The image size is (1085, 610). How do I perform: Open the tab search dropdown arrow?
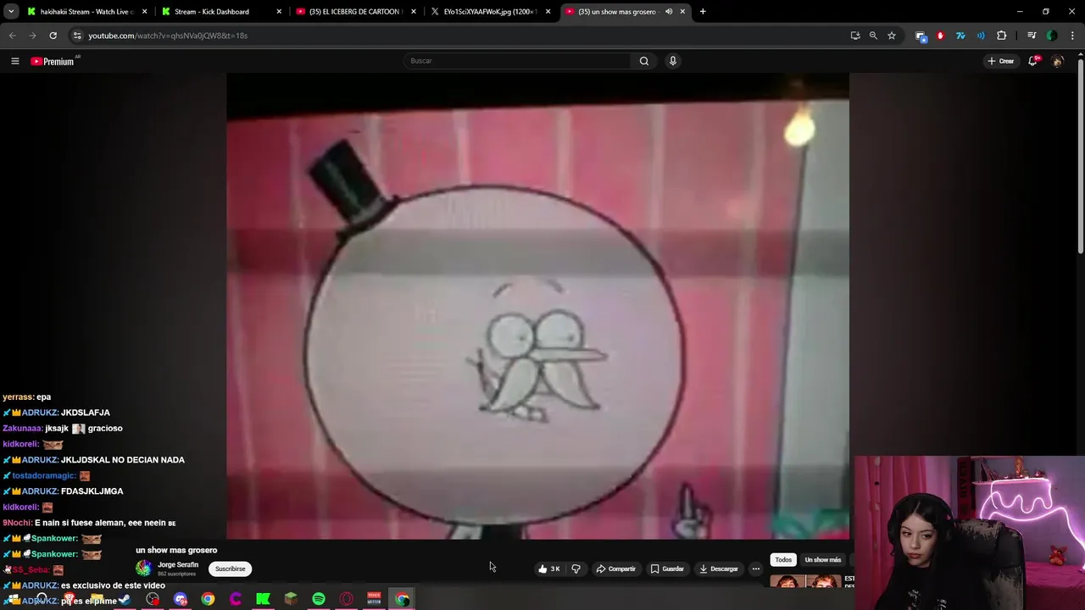12,12
